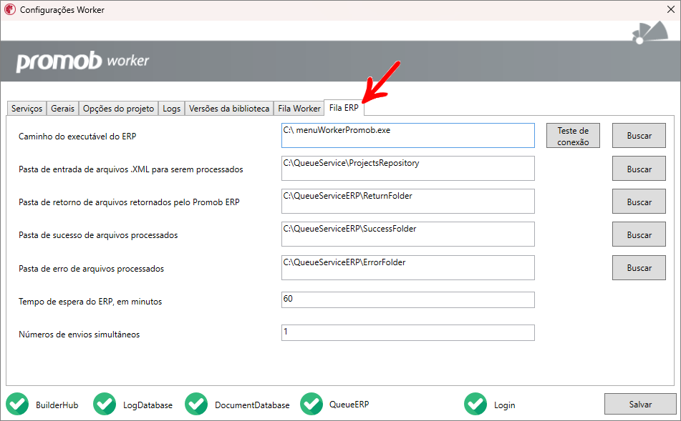Click the 'Tempo de espera do ERP' label
Image resolution: width=681 pixels, height=421 pixels.
coord(90,302)
